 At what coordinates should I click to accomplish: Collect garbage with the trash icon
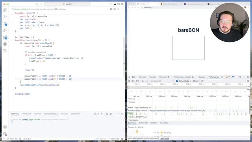[202, 81]
